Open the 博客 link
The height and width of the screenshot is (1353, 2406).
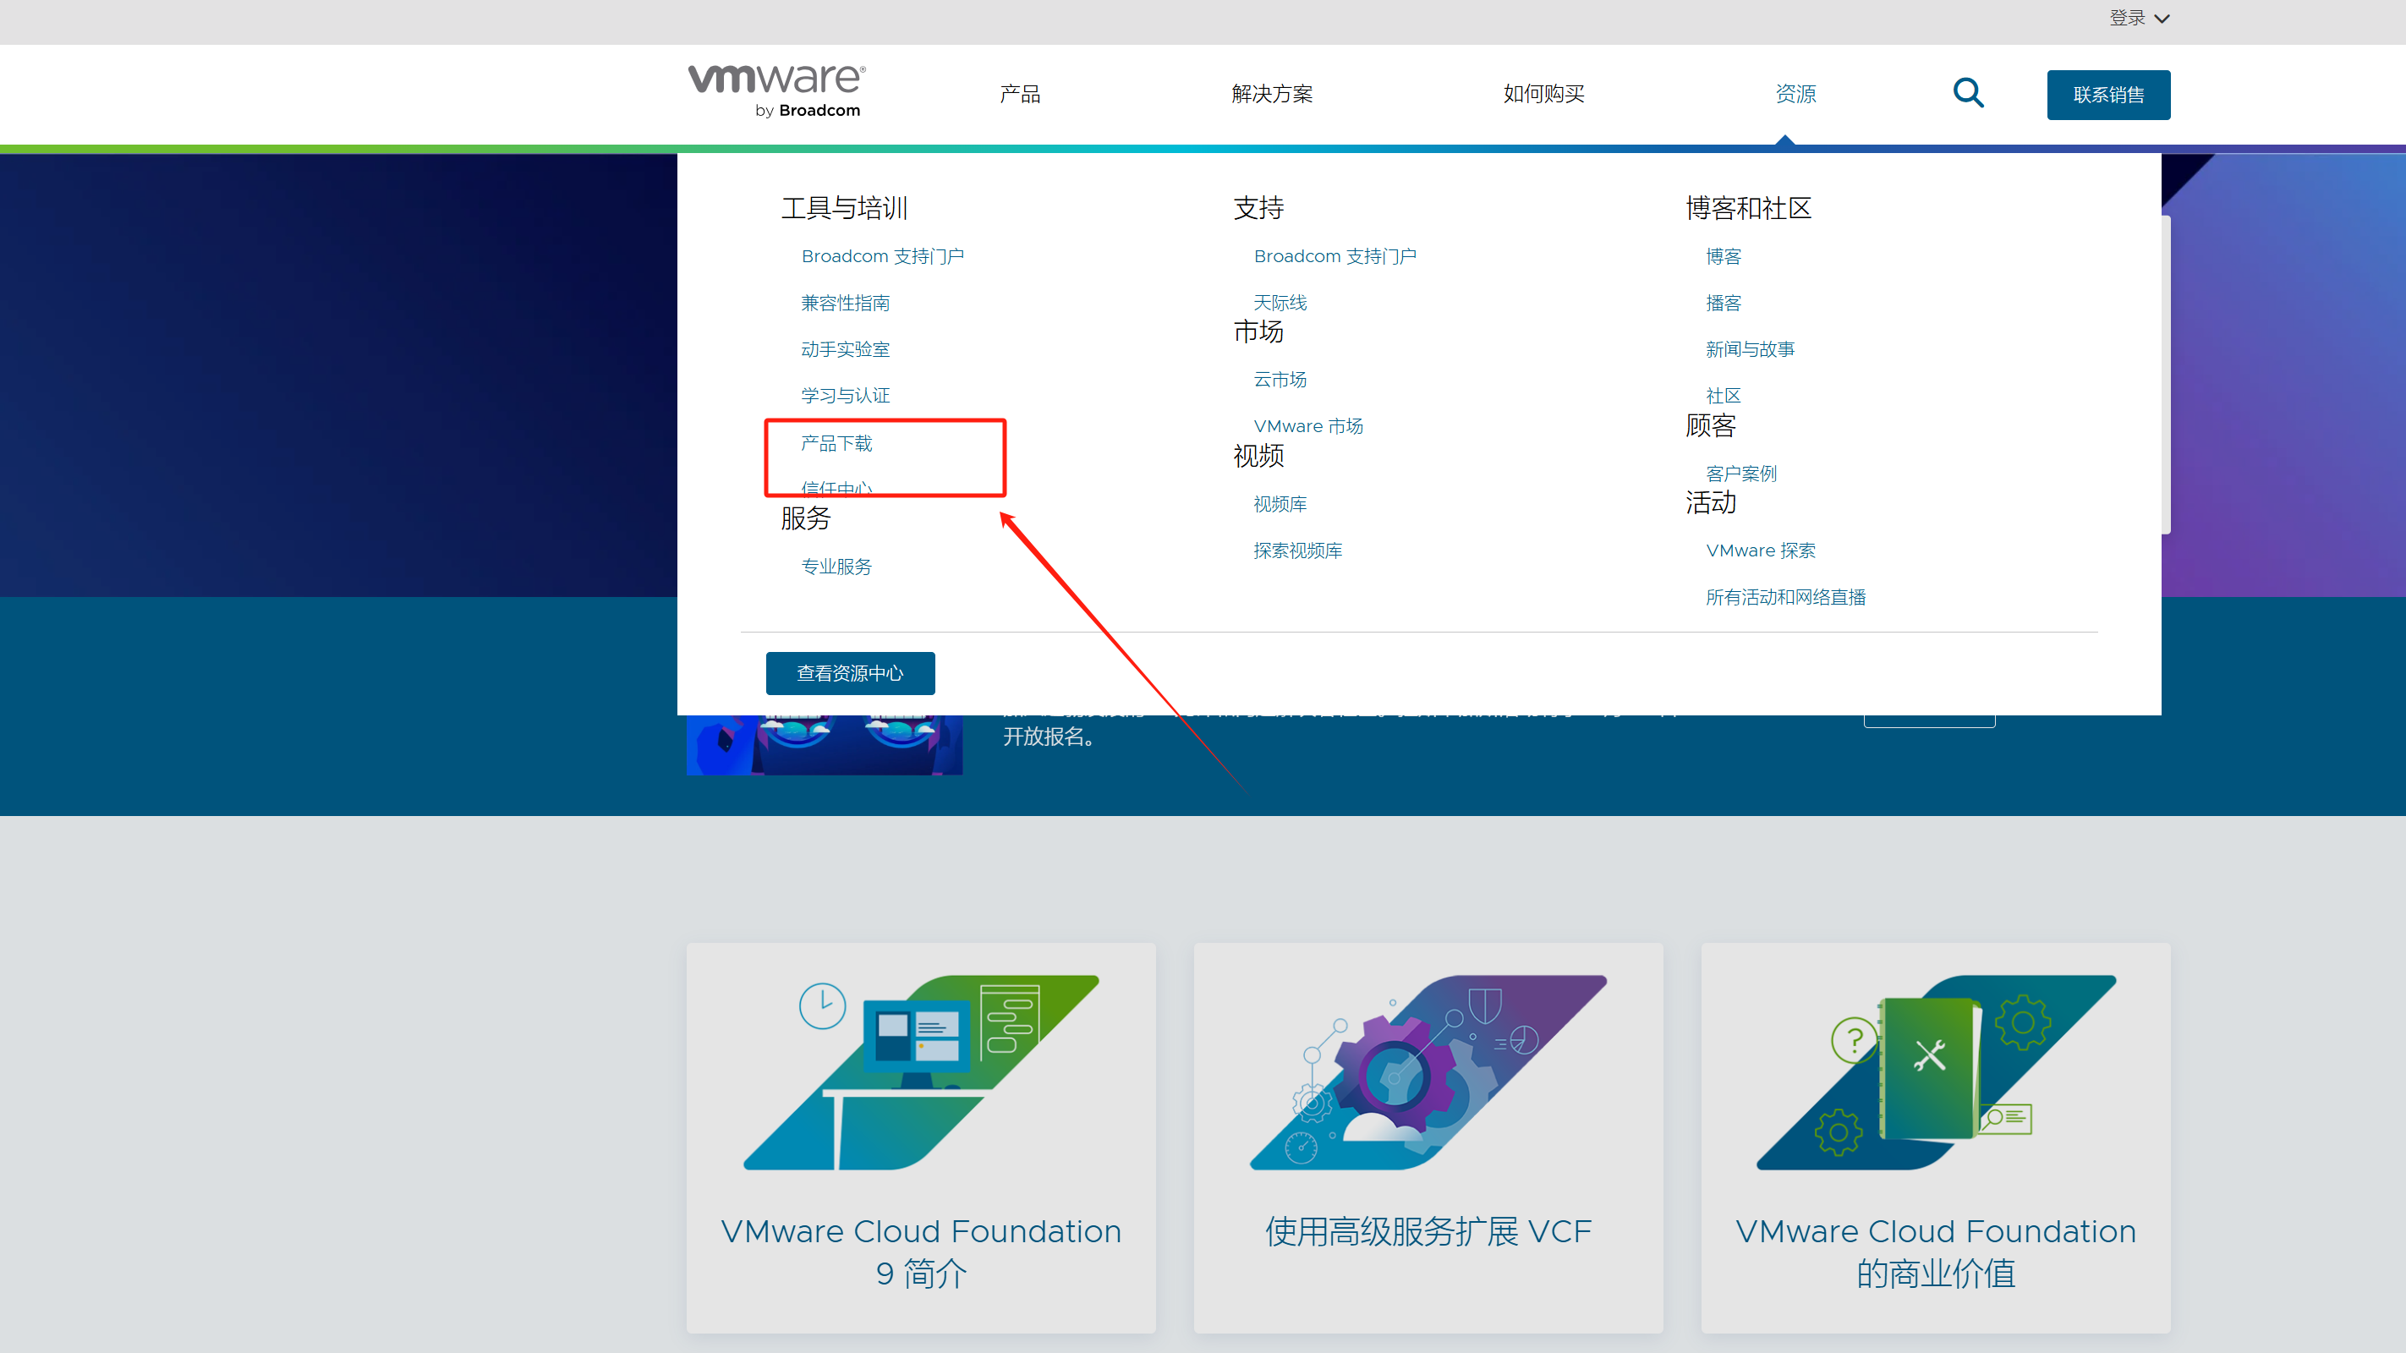pyautogui.click(x=1724, y=256)
